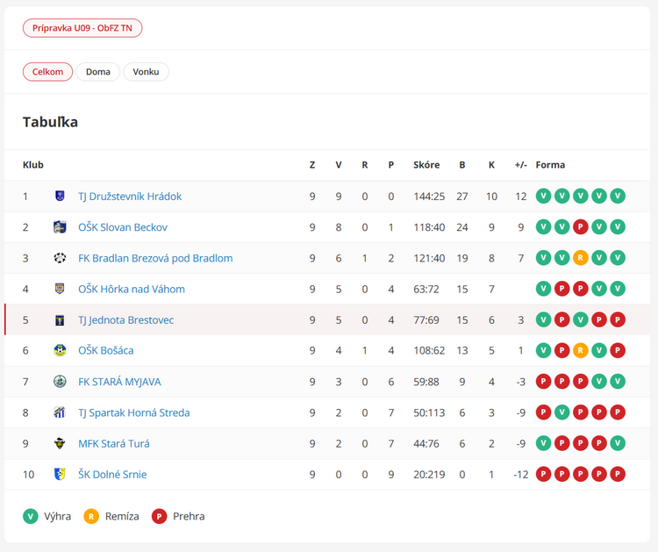Screen dimensions: 658x552
Task: Click TJ Jednota Brestovec crest icon
Action: [x=60, y=320]
